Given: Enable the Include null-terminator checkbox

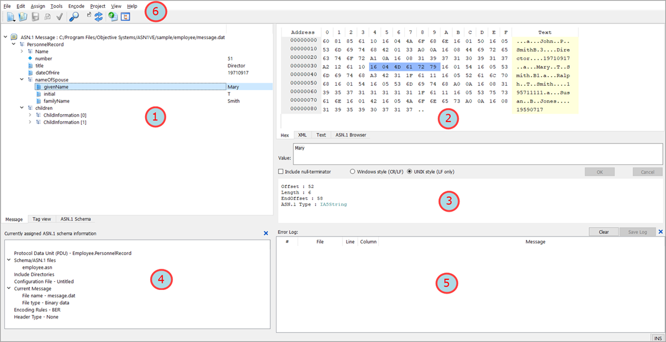Looking at the screenshot, I should [x=281, y=171].
